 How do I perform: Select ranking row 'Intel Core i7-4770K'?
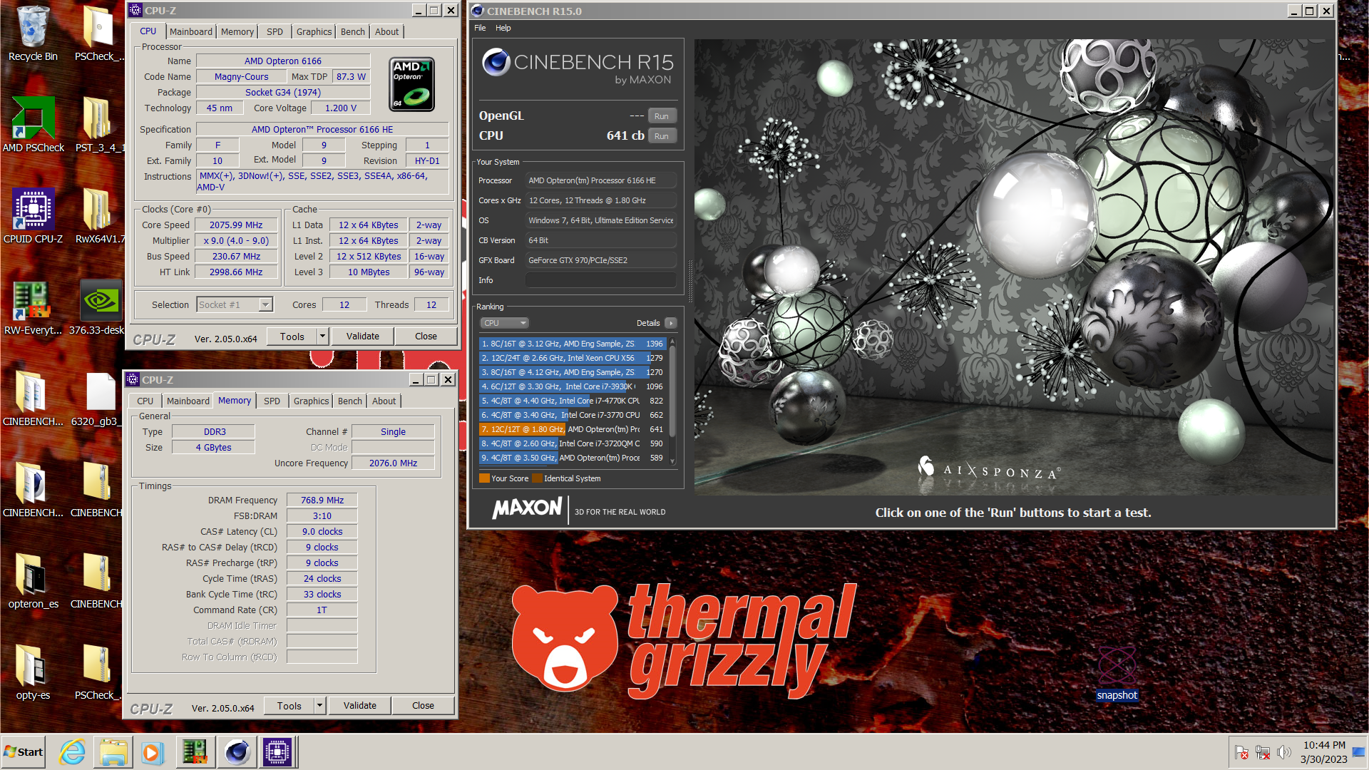[x=573, y=401]
